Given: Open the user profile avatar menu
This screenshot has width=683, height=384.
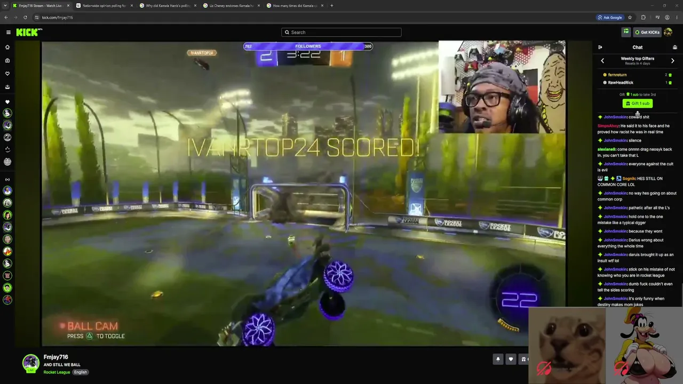Looking at the screenshot, I should pos(668,32).
